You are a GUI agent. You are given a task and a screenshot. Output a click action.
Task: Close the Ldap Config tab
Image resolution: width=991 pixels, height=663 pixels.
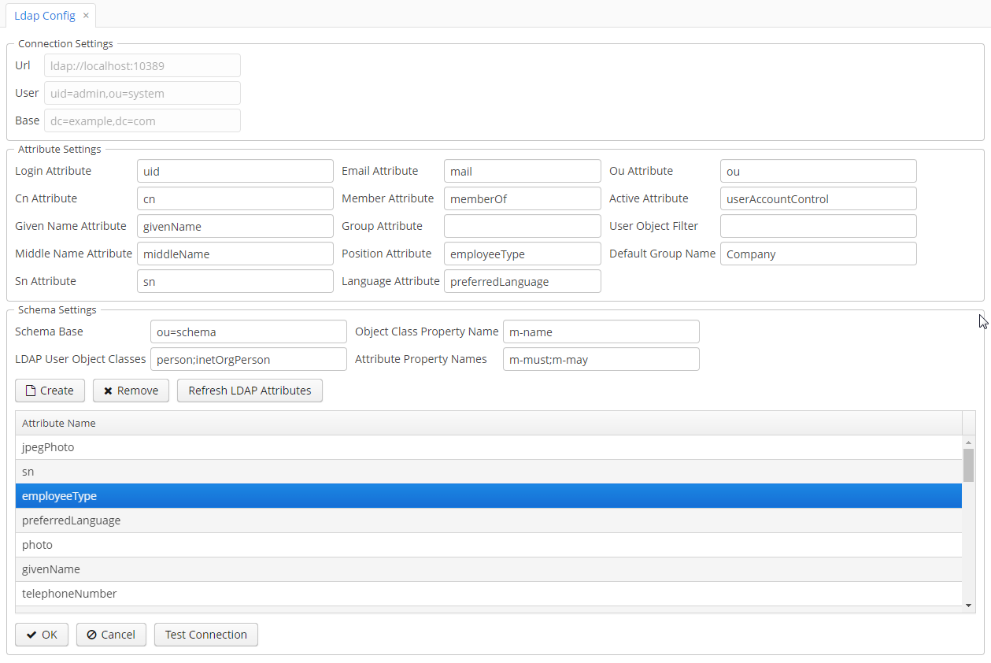(86, 16)
